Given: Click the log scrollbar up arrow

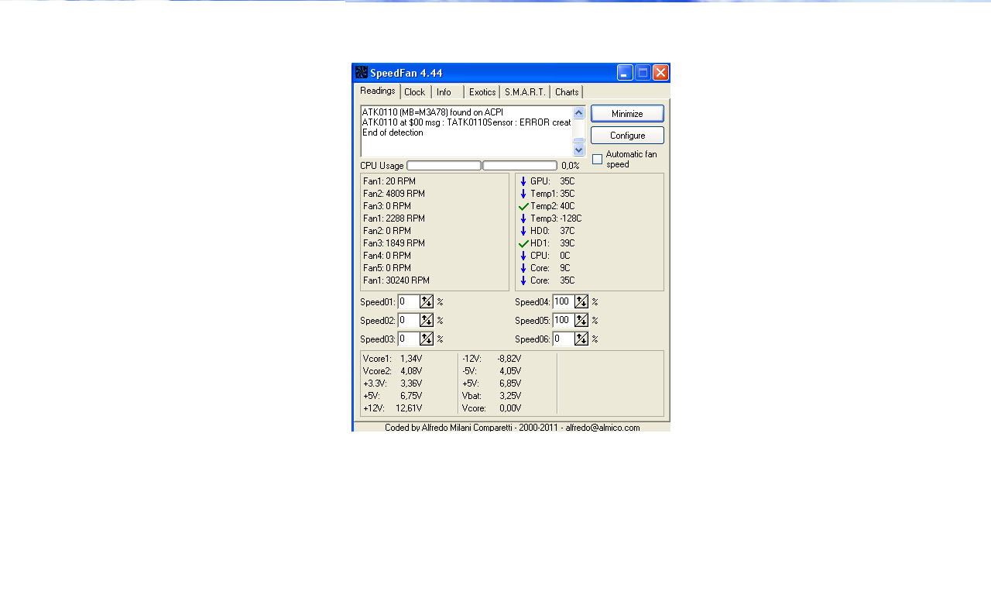Looking at the screenshot, I should click(x=579, y=113).
